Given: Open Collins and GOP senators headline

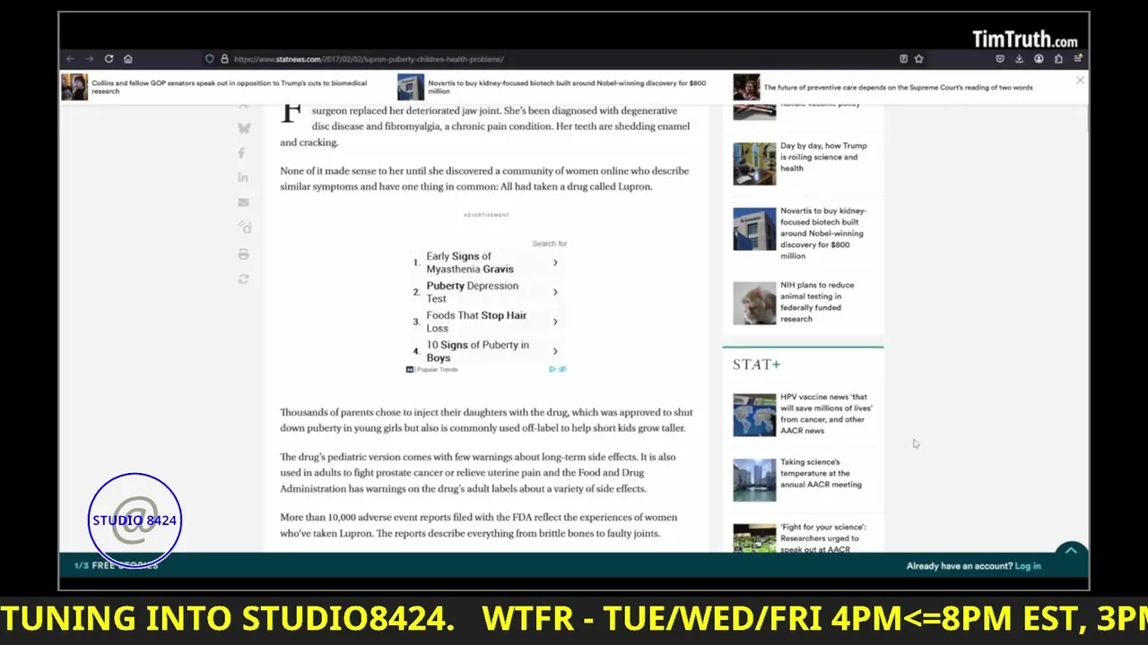Looking at the screenshot, I should click(229, 87).
